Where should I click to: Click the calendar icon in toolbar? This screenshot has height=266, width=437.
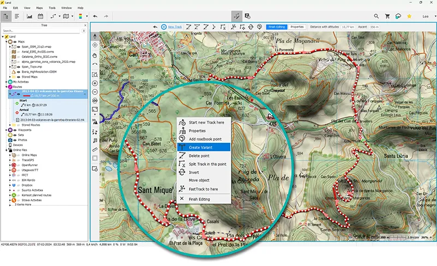coord(41,16)
